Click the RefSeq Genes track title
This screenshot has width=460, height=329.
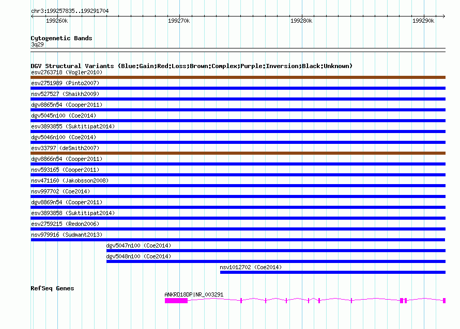click(52, 288)
